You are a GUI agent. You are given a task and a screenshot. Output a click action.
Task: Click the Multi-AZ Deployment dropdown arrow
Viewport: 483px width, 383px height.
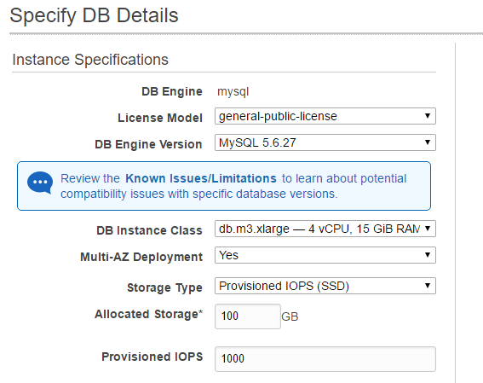[x=428, y=255]
